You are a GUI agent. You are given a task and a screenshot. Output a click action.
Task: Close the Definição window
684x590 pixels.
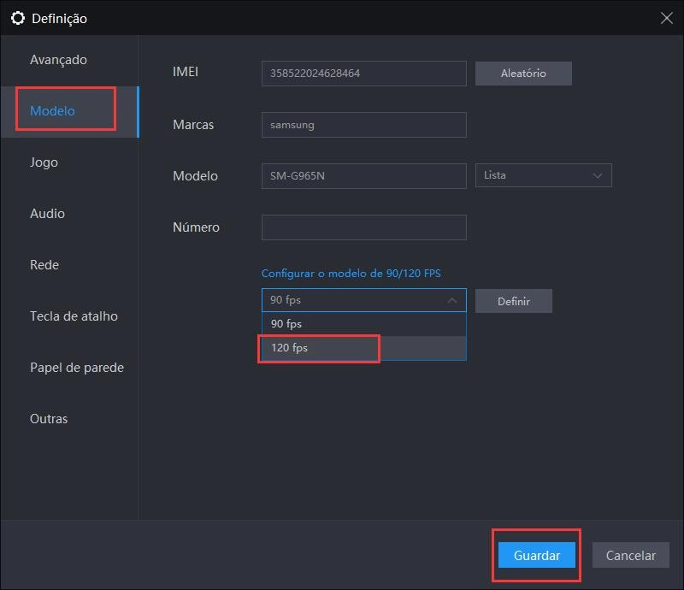pos(666,18)
